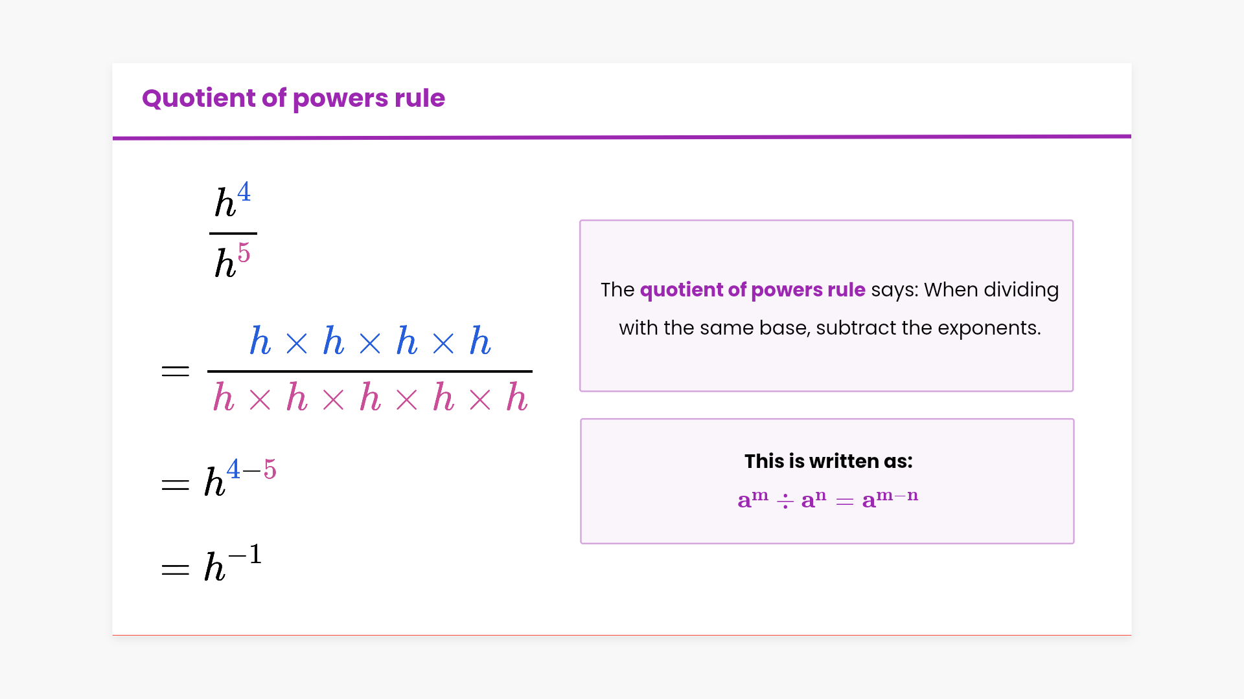
Task: Click the first pink h in the expanded denominator
Action: [x=224, y=397]
